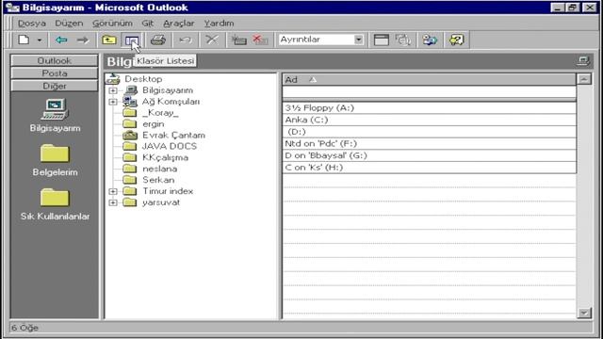Click the Office Assistant help icon
The width and height of the screenshot is (603, 339).
pyautogui.click(x=456, y=40)
